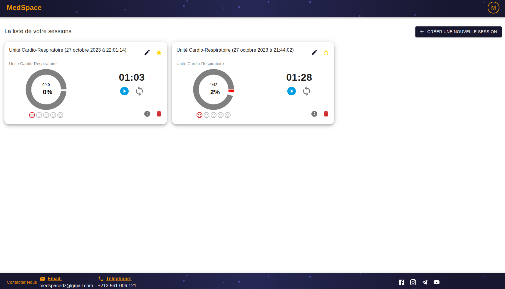The image size is (505, 289).
Task: Select the sad face rating in first session
Action: coord(32,115)
